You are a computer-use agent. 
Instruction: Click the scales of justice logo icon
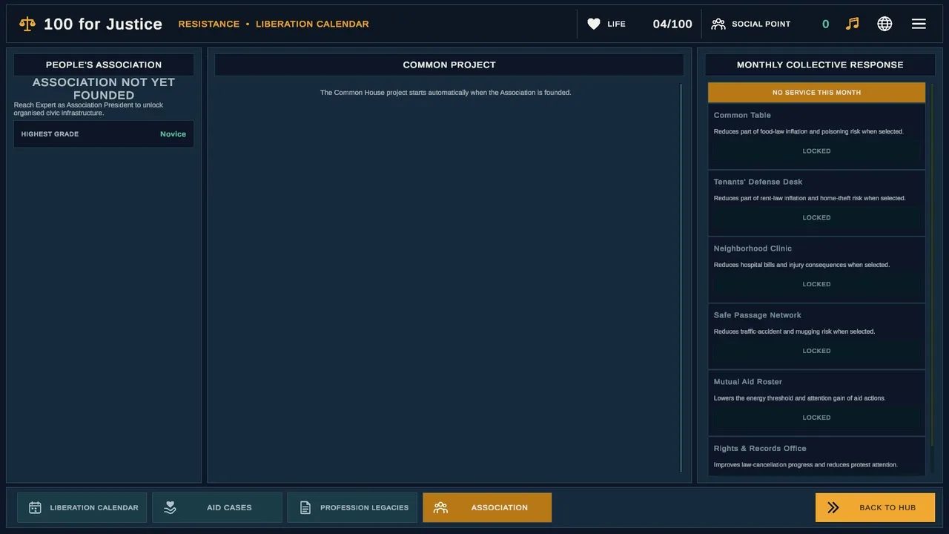pos(27,24)
